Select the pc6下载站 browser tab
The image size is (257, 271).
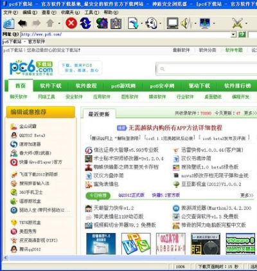click(24, 41)
